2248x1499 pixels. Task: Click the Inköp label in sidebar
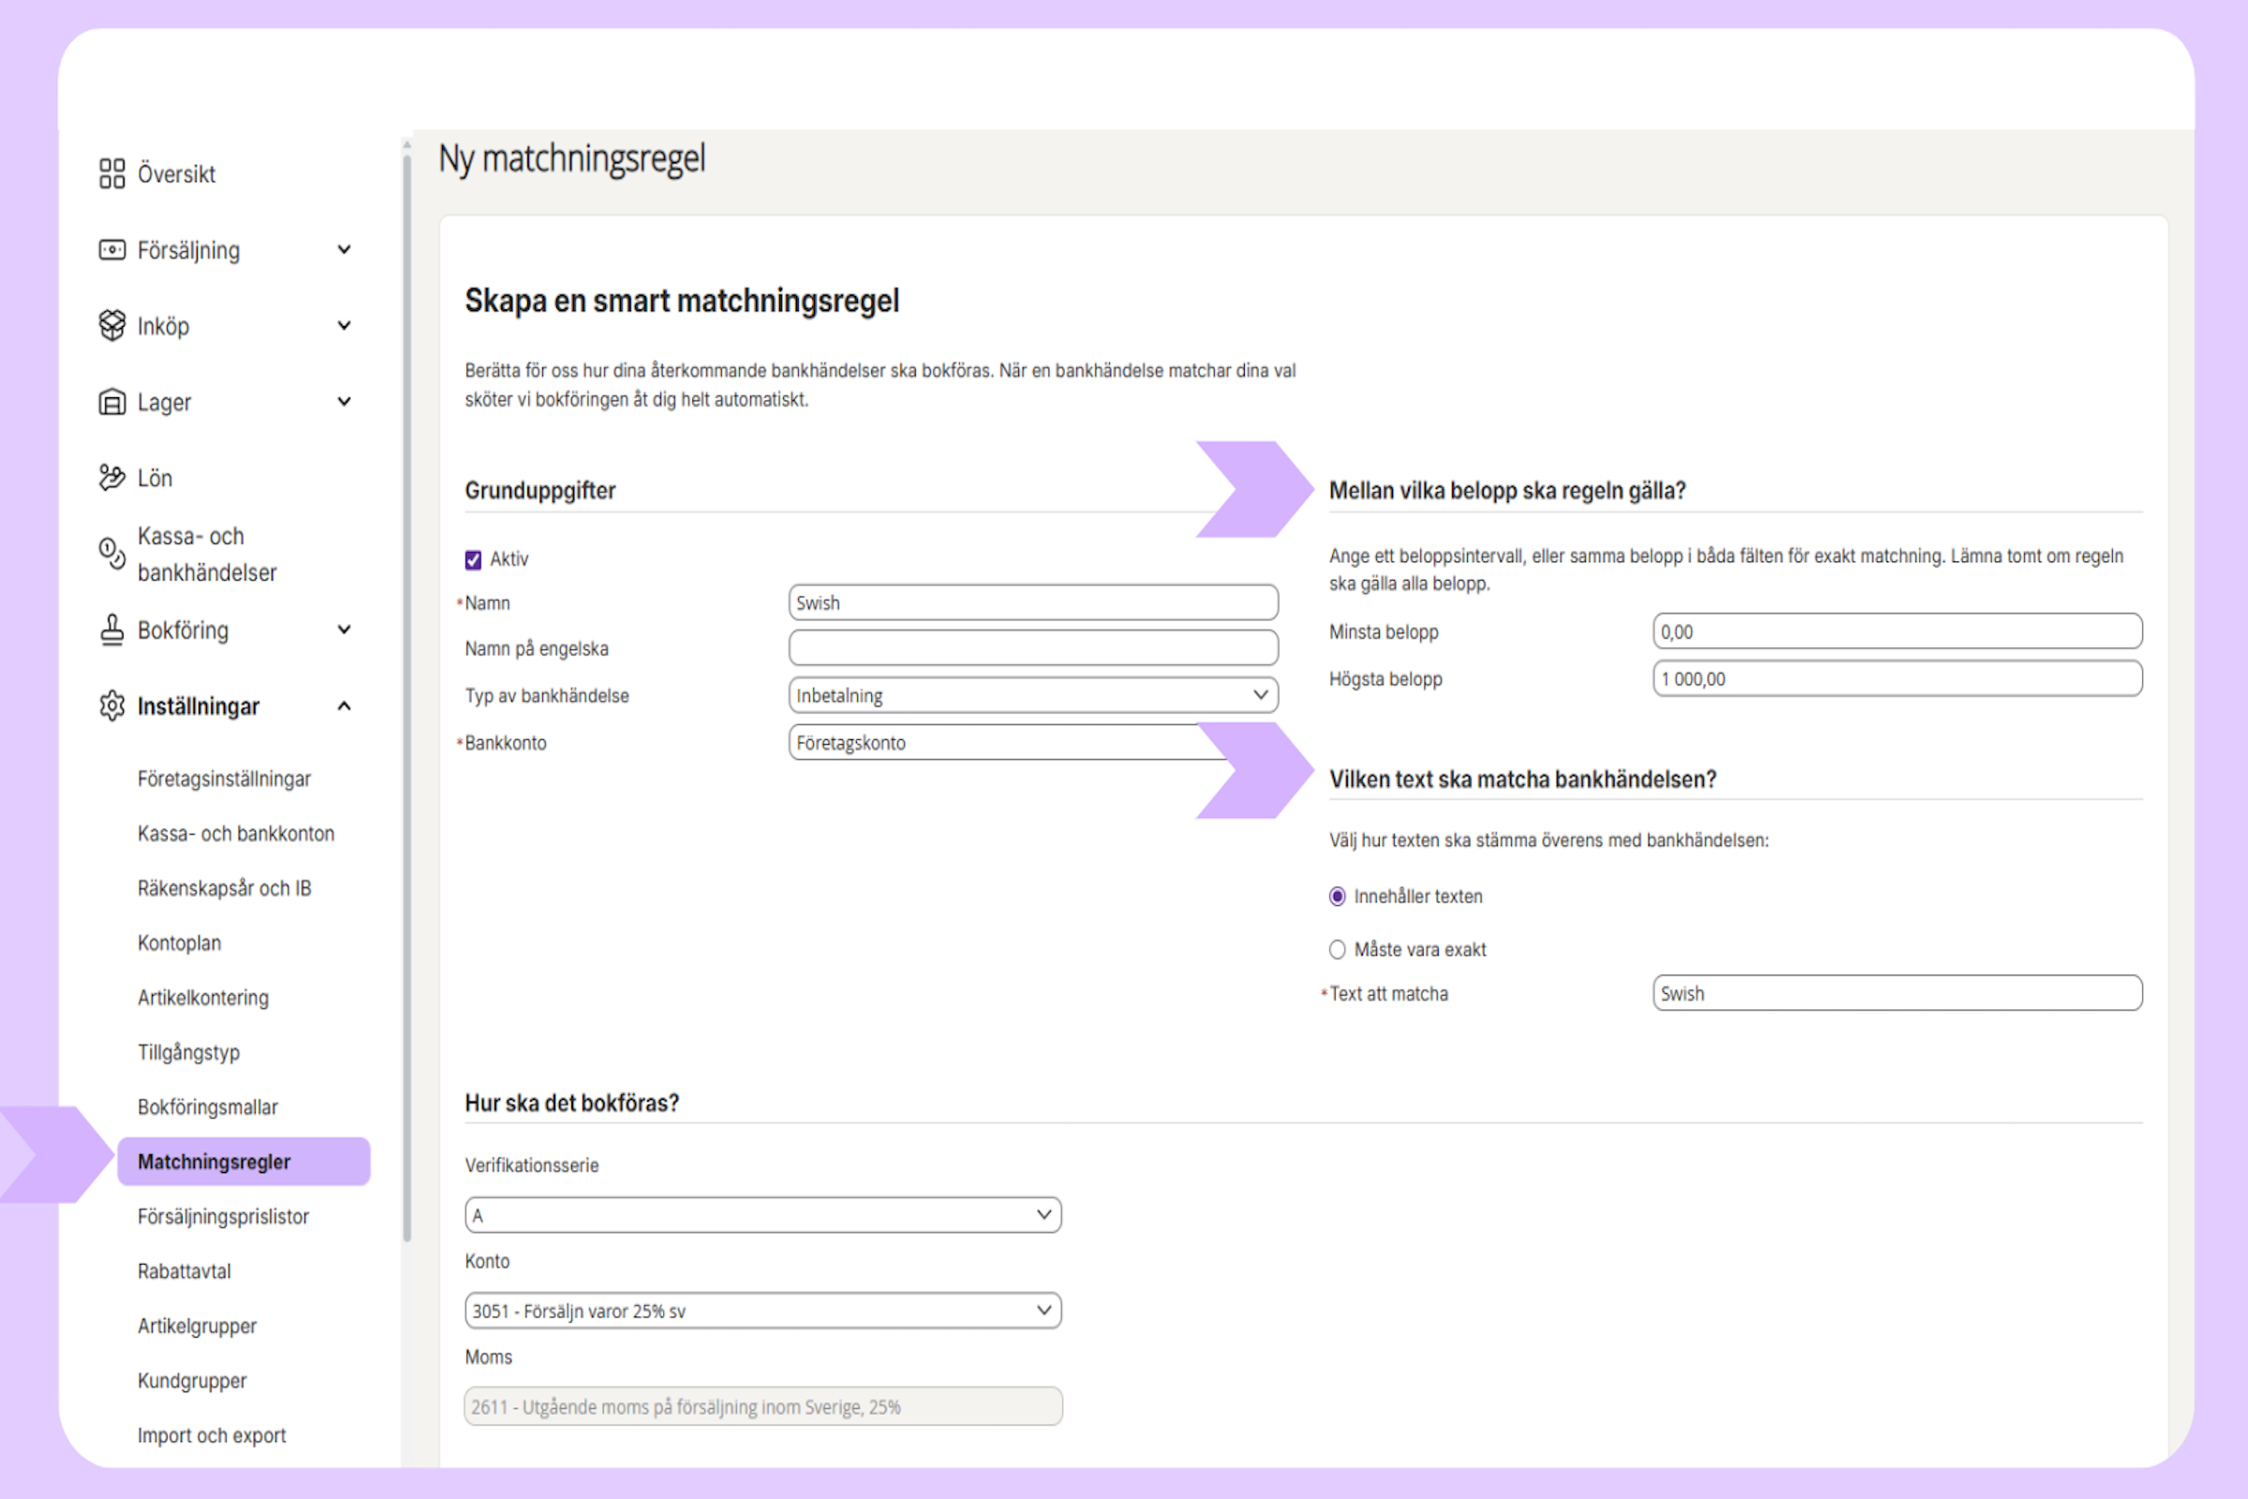coord(163,327)
